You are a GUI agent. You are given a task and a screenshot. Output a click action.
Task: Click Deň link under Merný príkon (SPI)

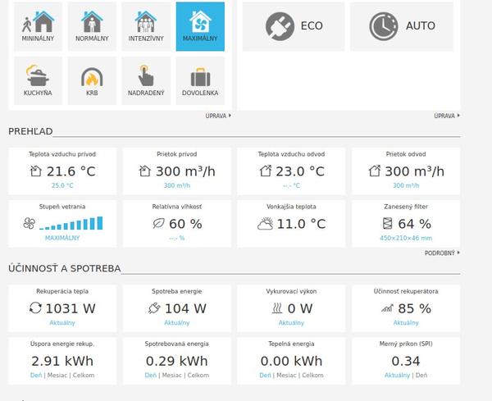point(421,375)
